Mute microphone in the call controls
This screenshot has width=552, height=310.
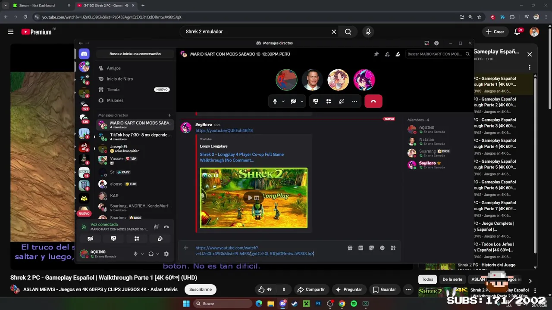pos(275,101)
